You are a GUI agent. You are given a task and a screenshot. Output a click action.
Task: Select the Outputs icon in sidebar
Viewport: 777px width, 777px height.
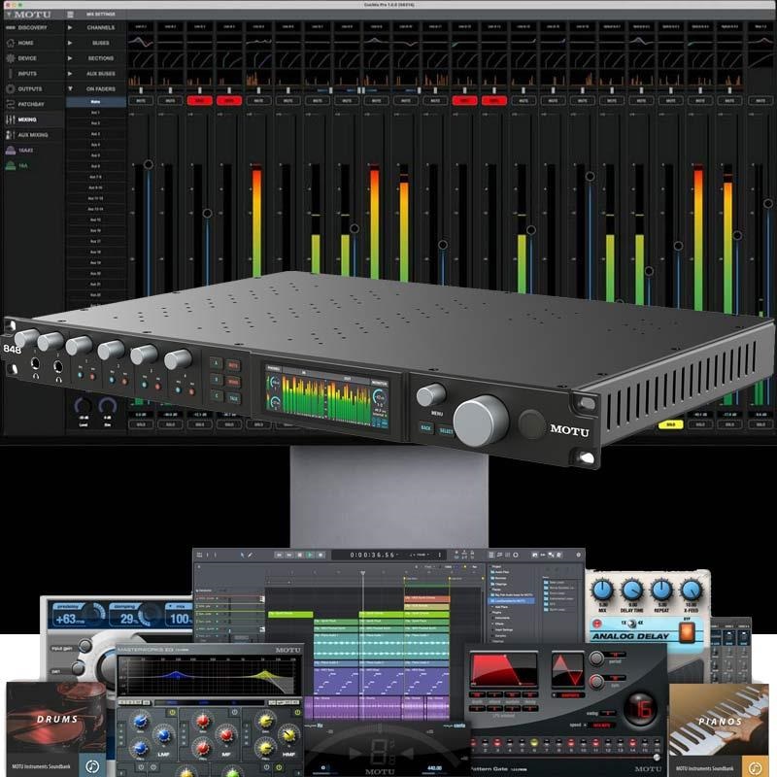click(10, 88)
